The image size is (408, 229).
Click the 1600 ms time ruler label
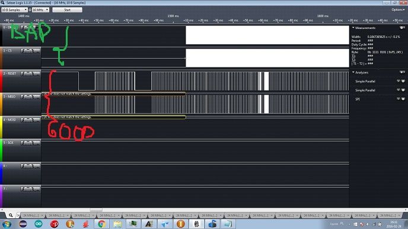(323, 16)
